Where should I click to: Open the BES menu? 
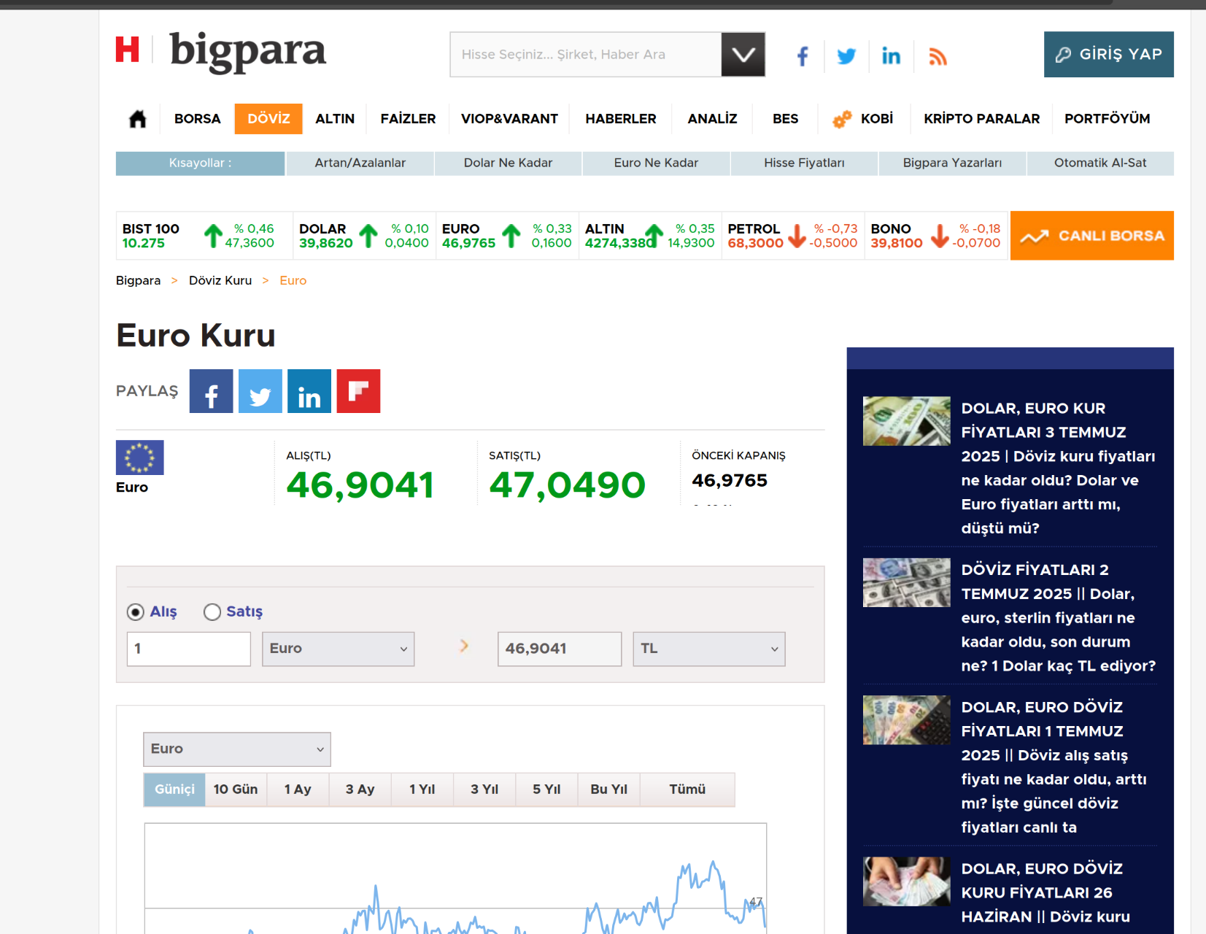coord(785,119)
